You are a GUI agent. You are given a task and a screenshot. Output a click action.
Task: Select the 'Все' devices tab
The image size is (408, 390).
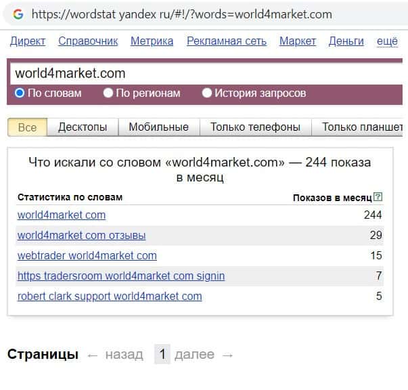pyautogui.click(x=27, y=127)
